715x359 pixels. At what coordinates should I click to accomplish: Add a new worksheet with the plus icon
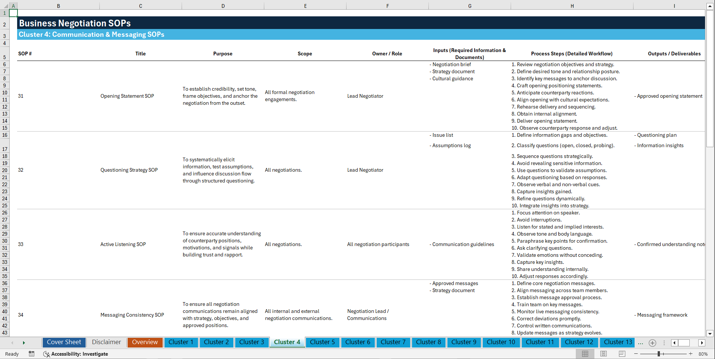coord(652,343)
